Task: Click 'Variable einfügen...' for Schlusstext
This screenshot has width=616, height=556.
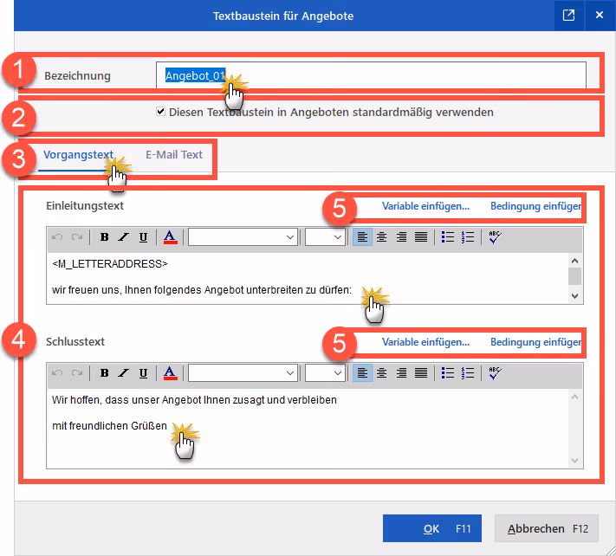Action: point(426,342)
